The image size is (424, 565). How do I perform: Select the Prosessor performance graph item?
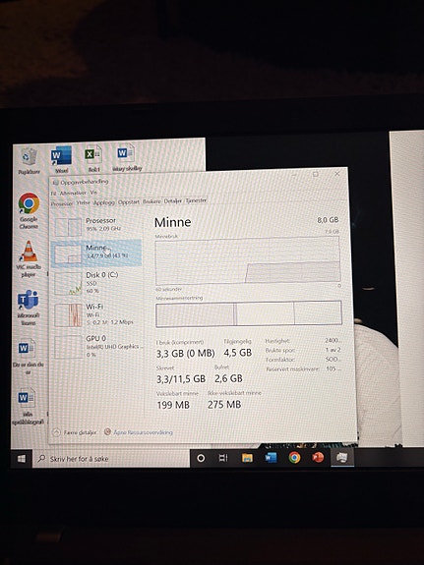click(x=96, y=225)
